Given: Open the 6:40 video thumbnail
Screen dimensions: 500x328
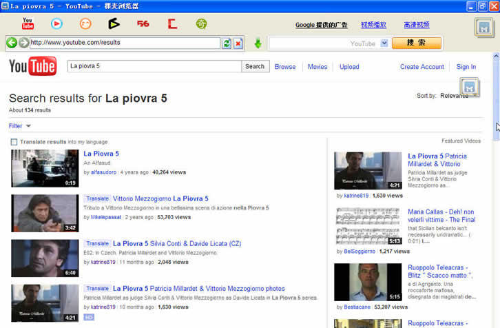Looking at the screenshot, I should click(x=45, y=258).
